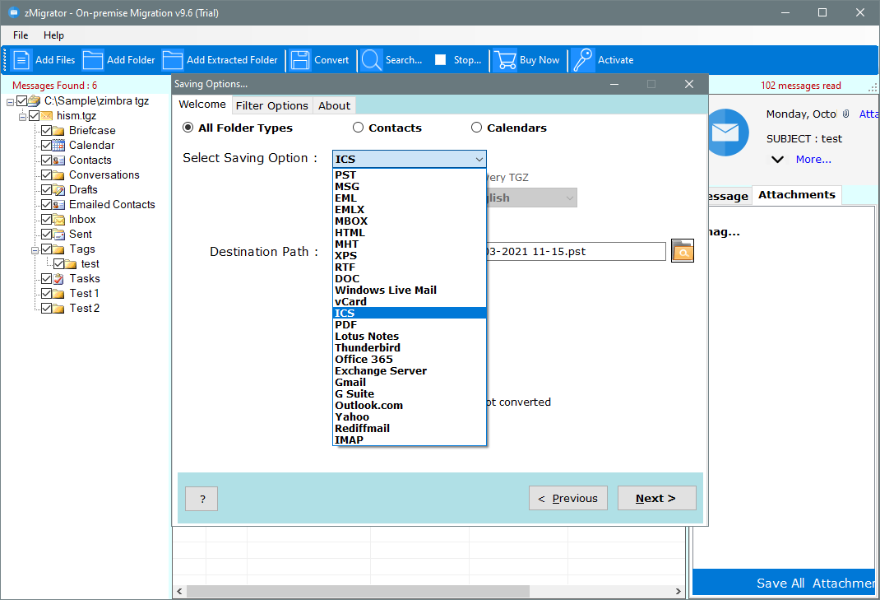Choose PST from saving option list
This screenshot has width=880, height=600.
pyautogui.click(x=409, y=174)
